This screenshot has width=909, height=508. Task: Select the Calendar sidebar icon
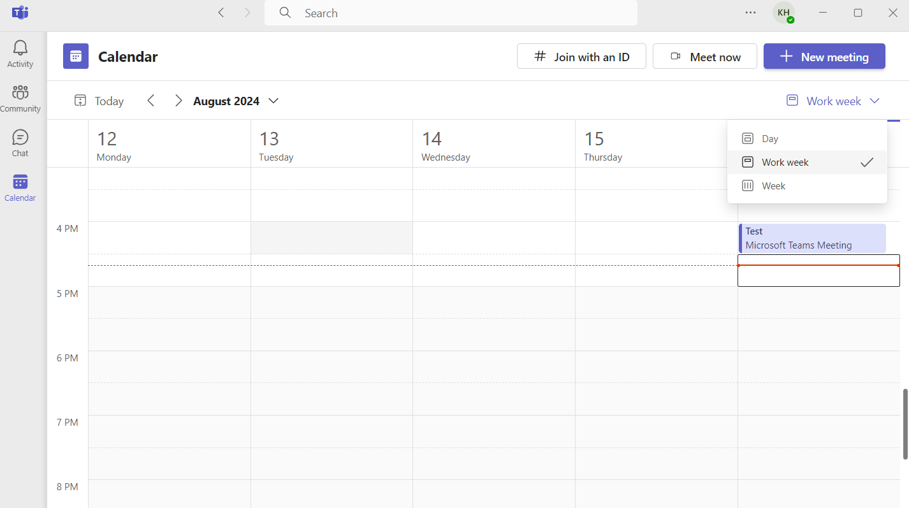(x=20, y=187)
